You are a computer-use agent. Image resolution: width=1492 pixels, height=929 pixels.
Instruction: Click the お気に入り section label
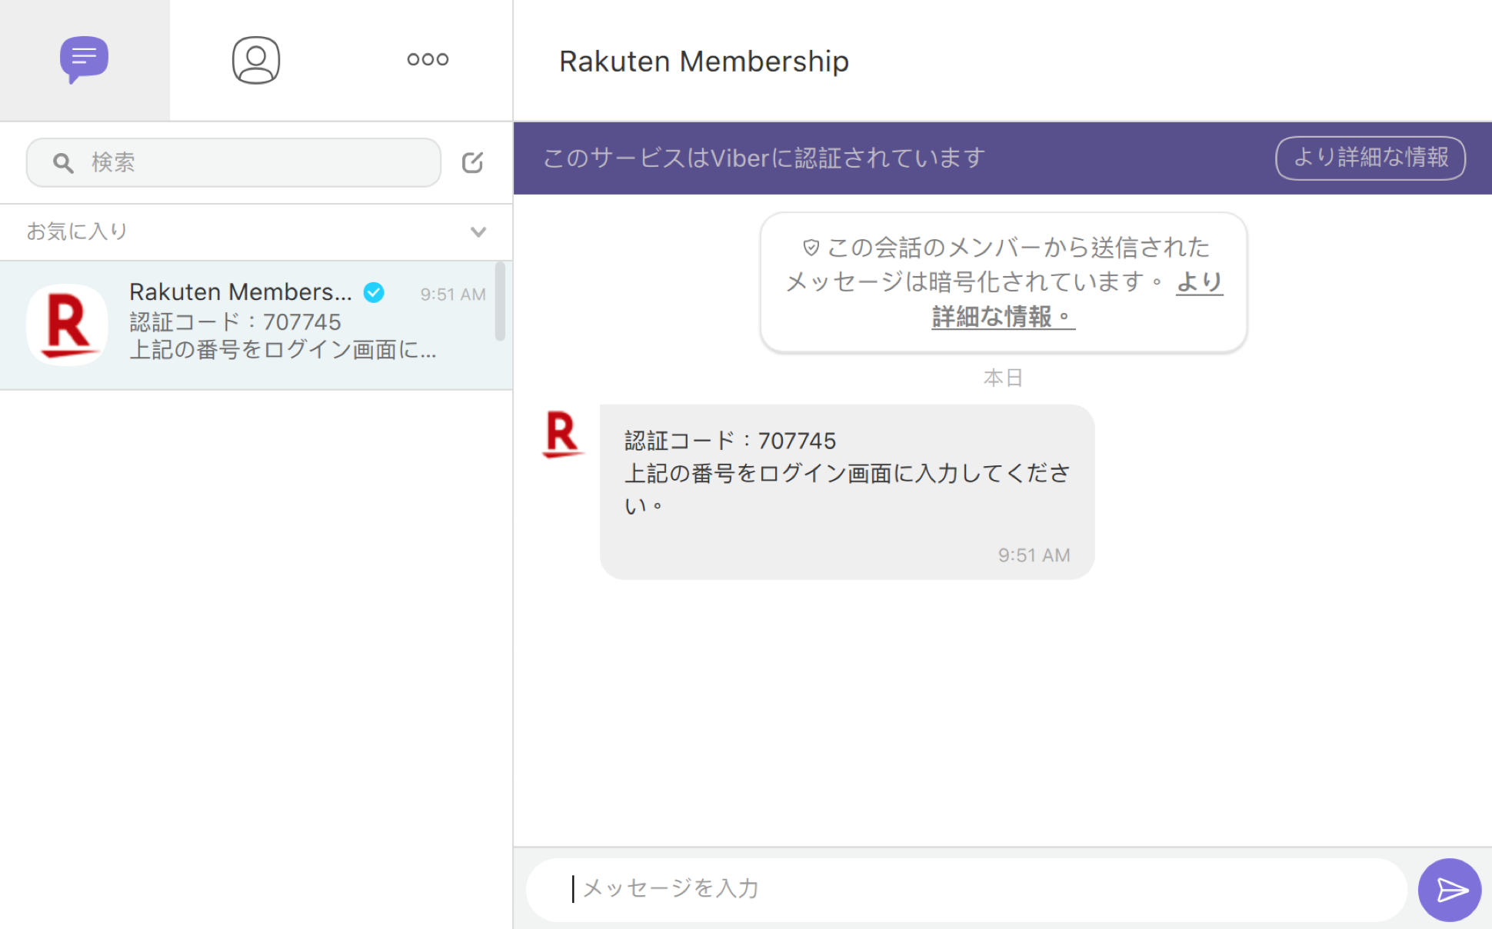click(x=77, y=231)
